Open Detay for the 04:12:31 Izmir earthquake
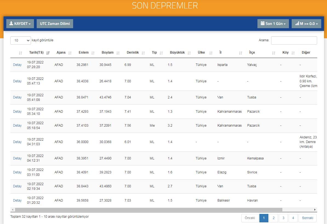 (17, 158)
